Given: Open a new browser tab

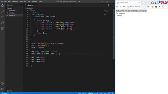Looking at the screenshot, I should click(143, 3).
